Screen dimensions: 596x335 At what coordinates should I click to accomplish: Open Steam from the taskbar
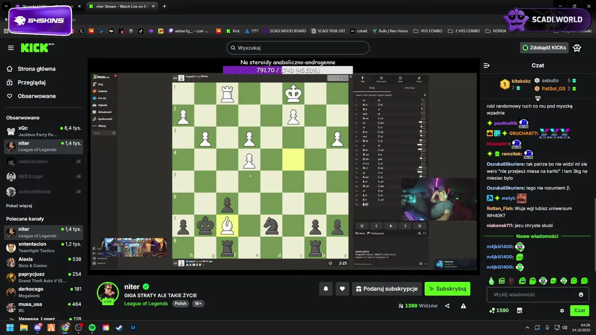(120, 328)
